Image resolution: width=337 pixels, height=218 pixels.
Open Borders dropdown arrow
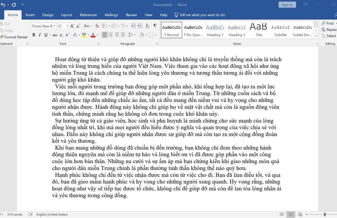pos(155,35)
